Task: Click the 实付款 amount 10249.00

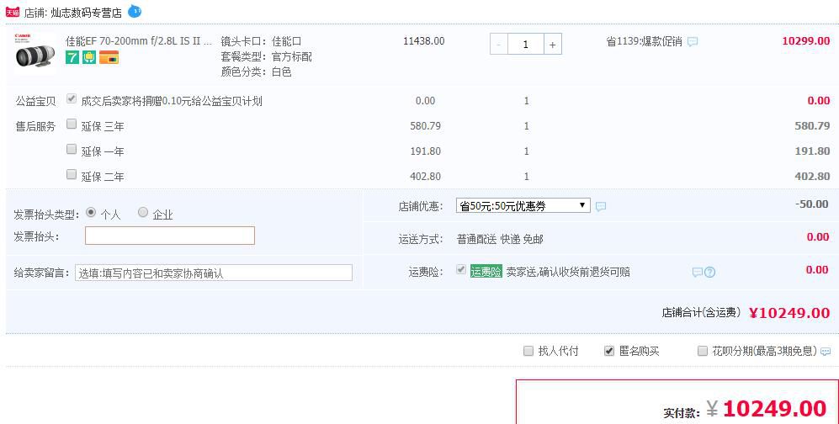Action: 774,409
